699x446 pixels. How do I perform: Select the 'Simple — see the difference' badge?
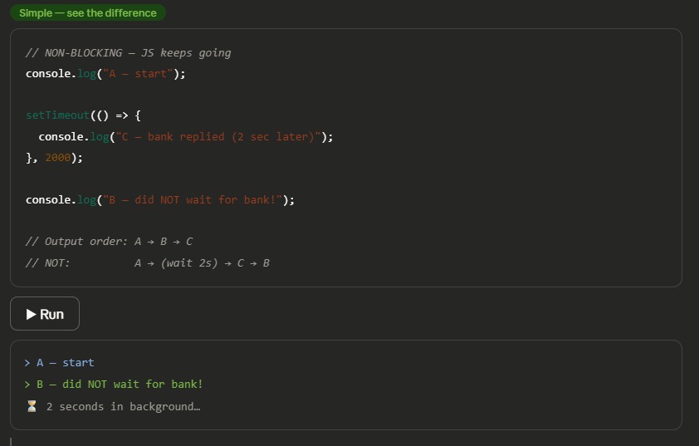point(88,13)
